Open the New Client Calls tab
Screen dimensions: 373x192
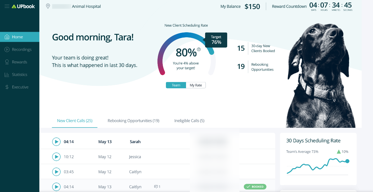pyautogui.click(x=75, y=121)
